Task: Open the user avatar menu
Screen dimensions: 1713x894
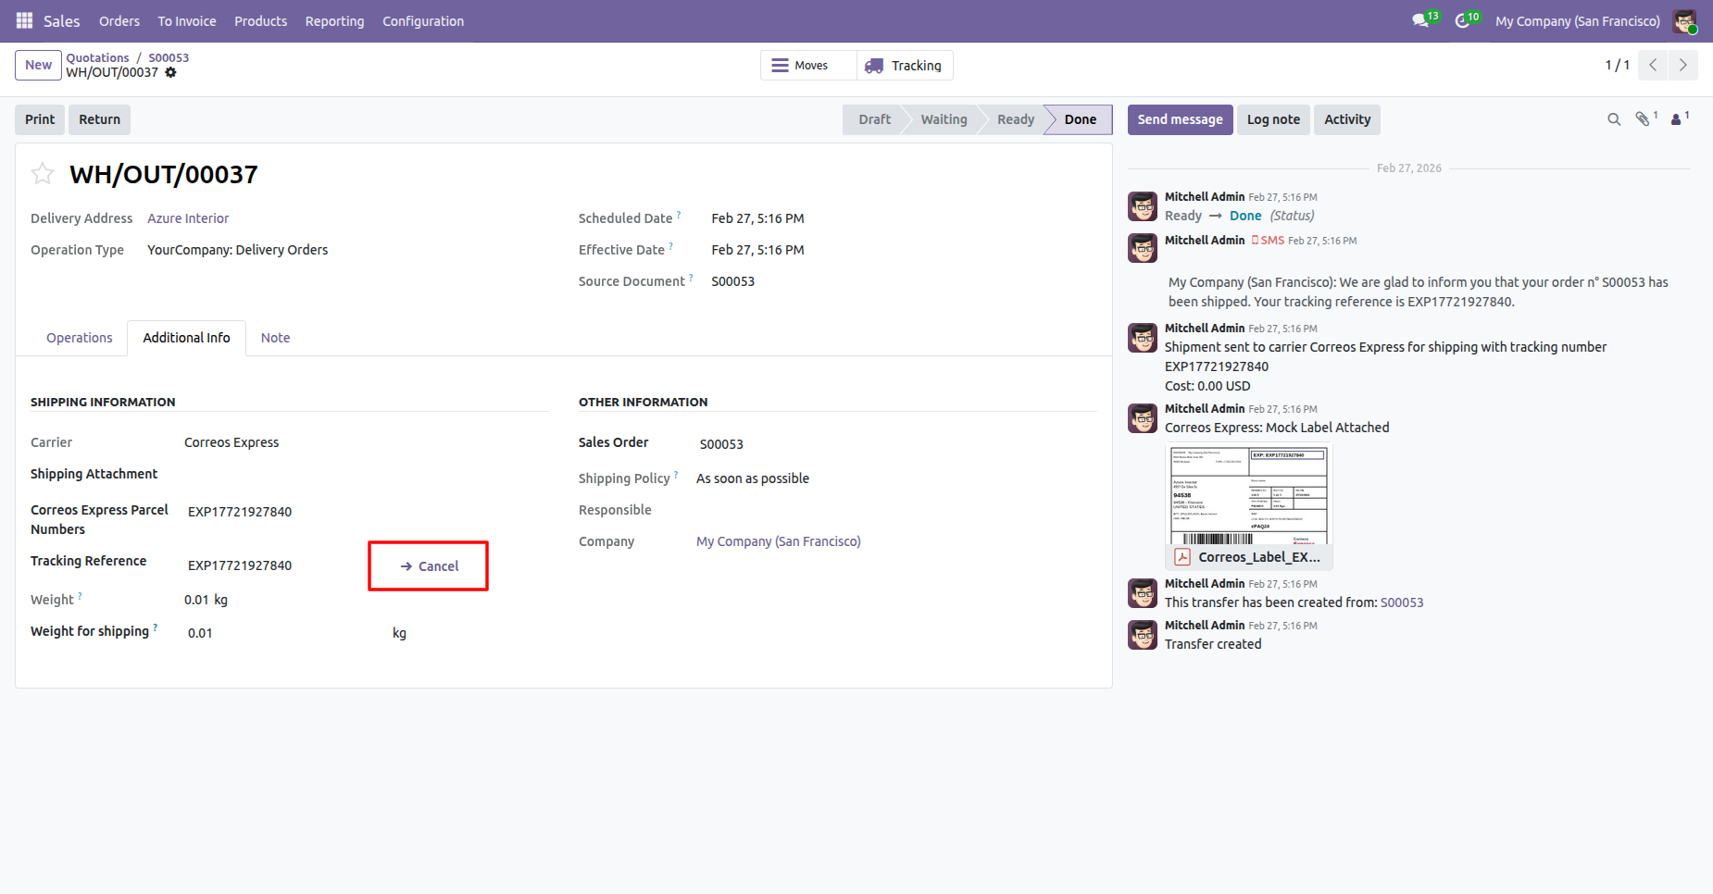Action: tap(1684, 21)
